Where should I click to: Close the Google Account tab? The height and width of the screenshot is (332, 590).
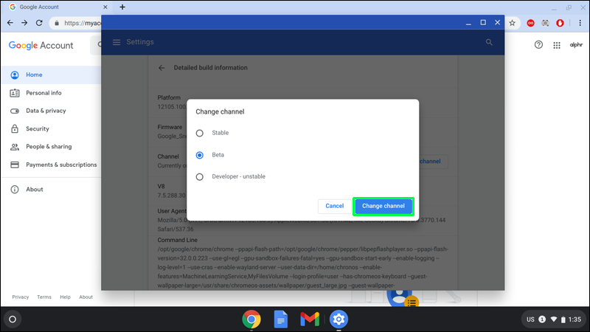point(105,7)
